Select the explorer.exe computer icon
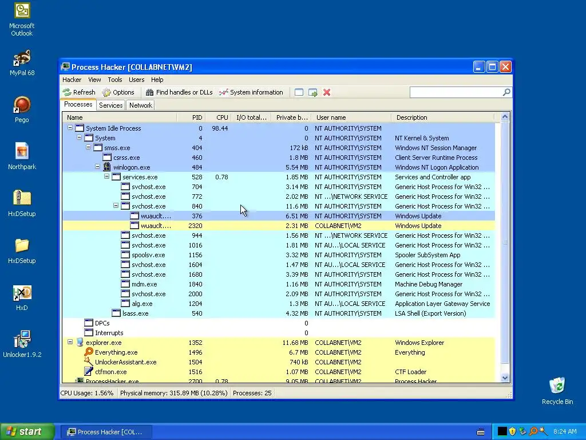 80,343
